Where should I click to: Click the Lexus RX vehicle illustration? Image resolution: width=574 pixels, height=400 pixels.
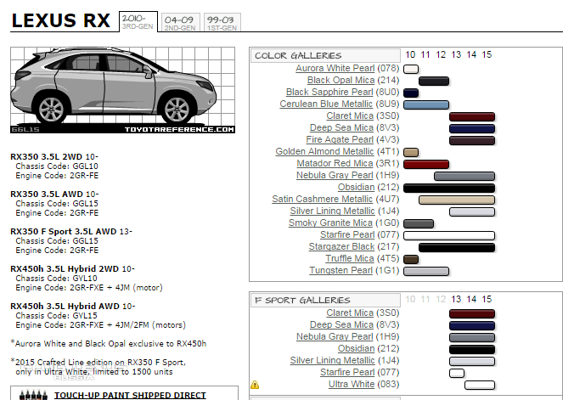coord(123,90)
